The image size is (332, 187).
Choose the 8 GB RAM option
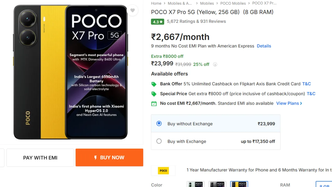point(324,185)
